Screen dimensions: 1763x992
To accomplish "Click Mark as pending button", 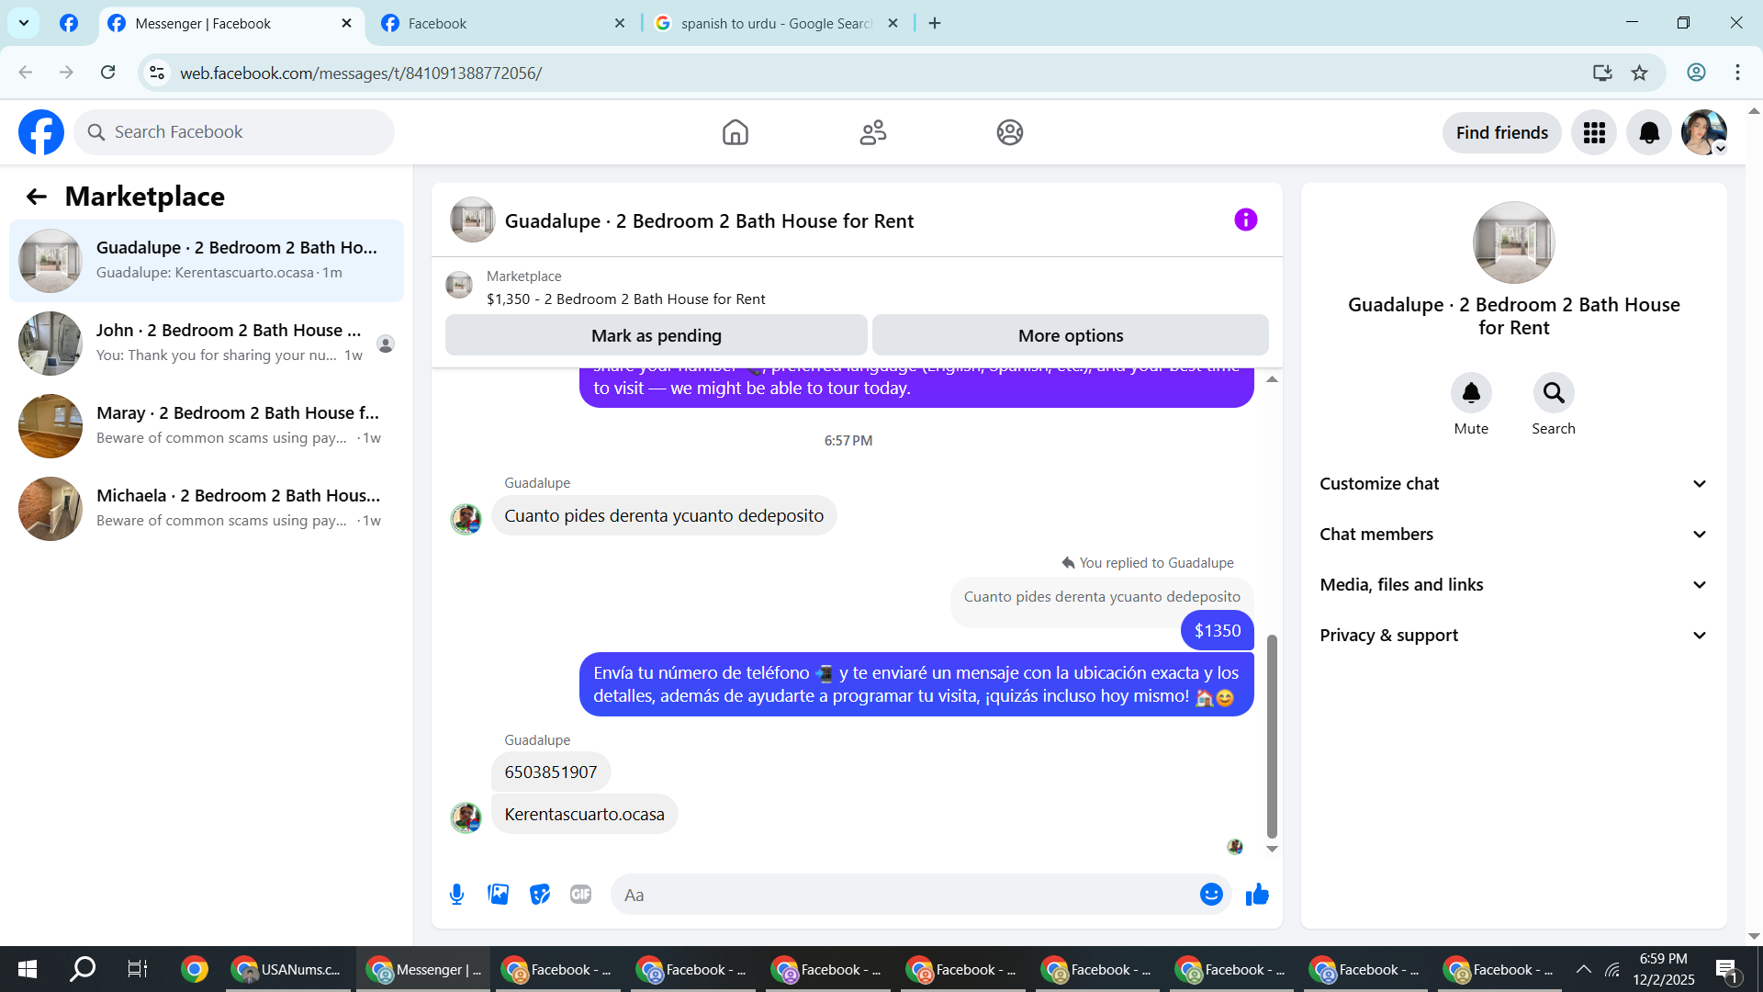I will (x=656, y=336).
